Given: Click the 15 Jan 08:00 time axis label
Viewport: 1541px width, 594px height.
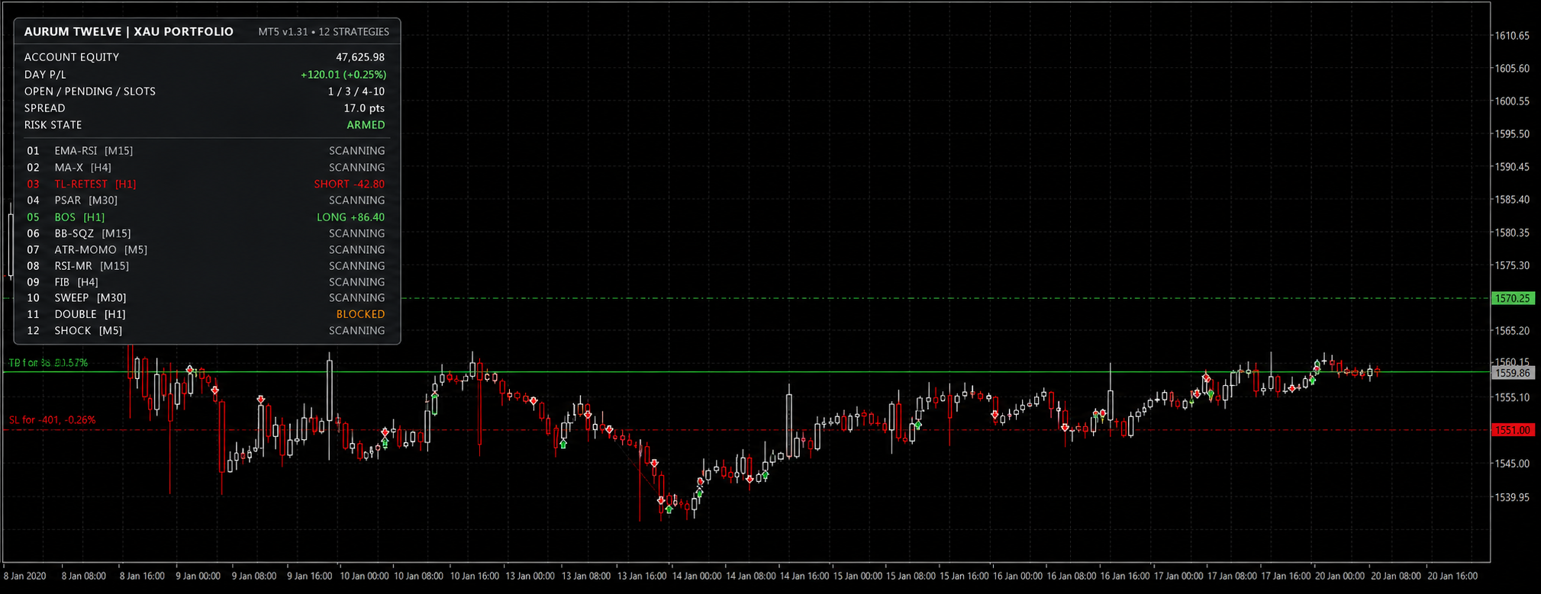Looking at the screenshot, I should [x=911, y=576].
